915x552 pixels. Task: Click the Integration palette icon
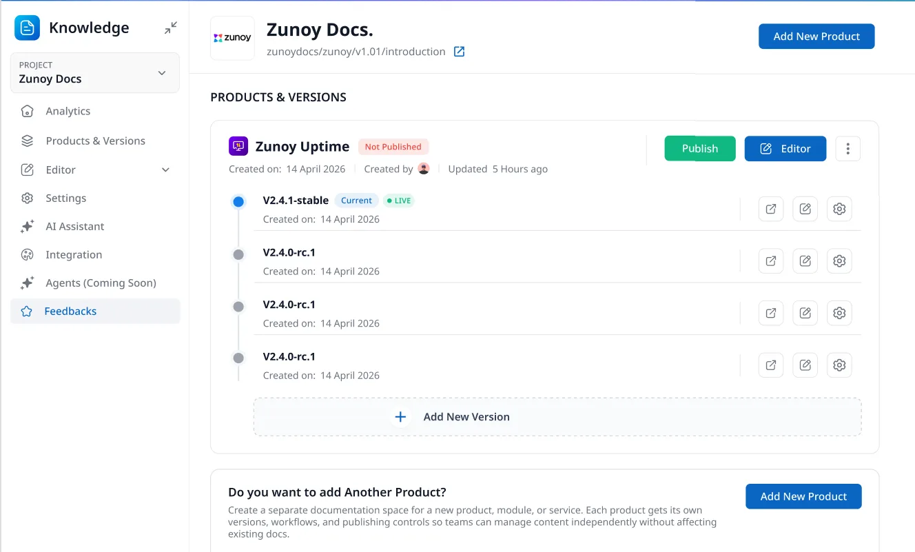click(x=27, y=254)
